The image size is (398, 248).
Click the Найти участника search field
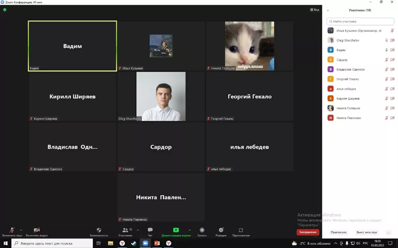click(360, 21)
